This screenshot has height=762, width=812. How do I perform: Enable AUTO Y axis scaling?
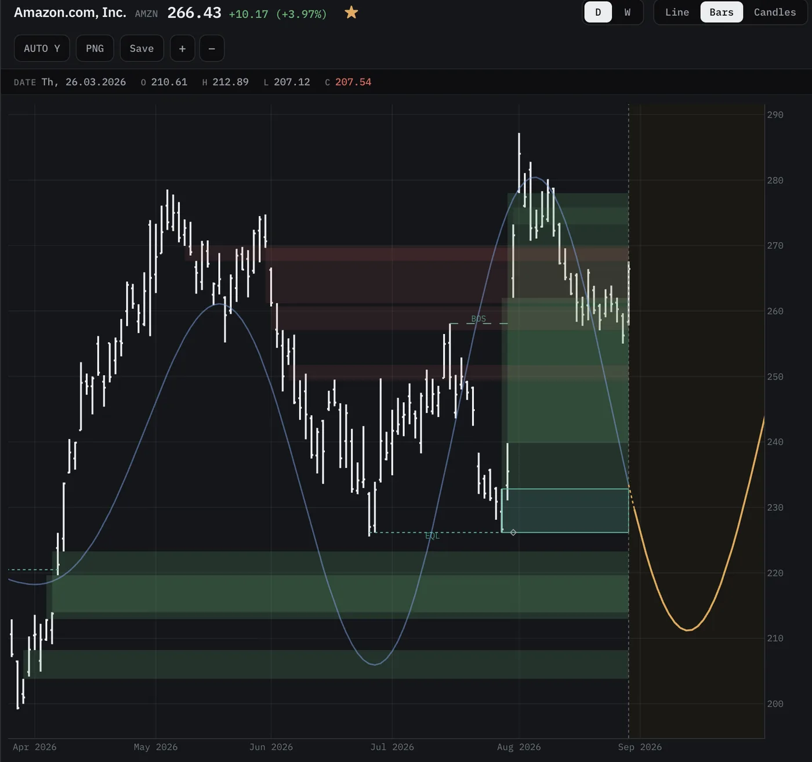[42, 48]
